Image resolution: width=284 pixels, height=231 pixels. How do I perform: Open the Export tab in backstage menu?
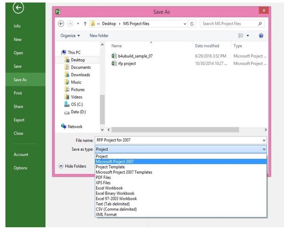(18, 120)
